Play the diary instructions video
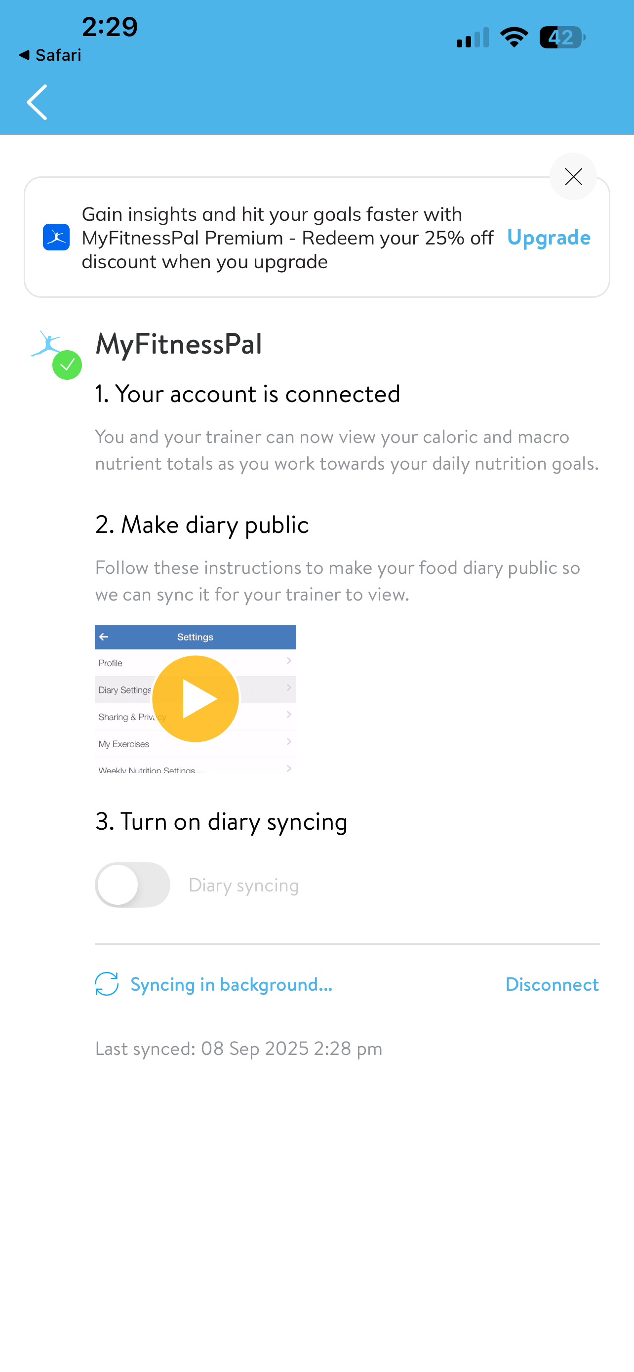634x1372 pixels. [x=196, y=698]
